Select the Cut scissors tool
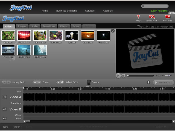This screenshot has width=175, height=131. click(x=62, y=82)
